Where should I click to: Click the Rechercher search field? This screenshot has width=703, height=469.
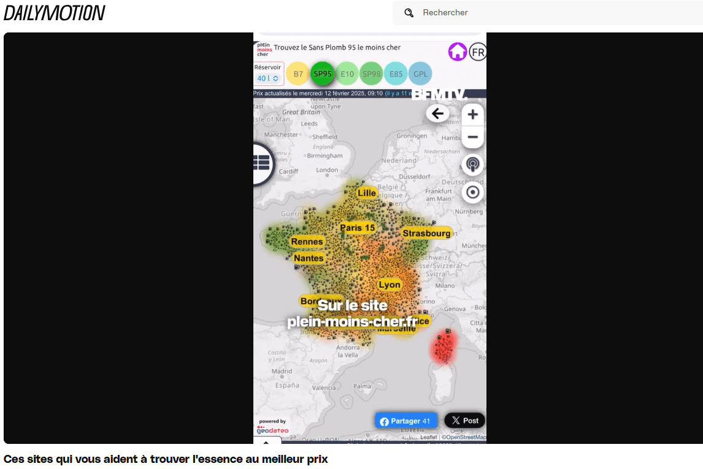pyautogui.click(x=552, y=13)
